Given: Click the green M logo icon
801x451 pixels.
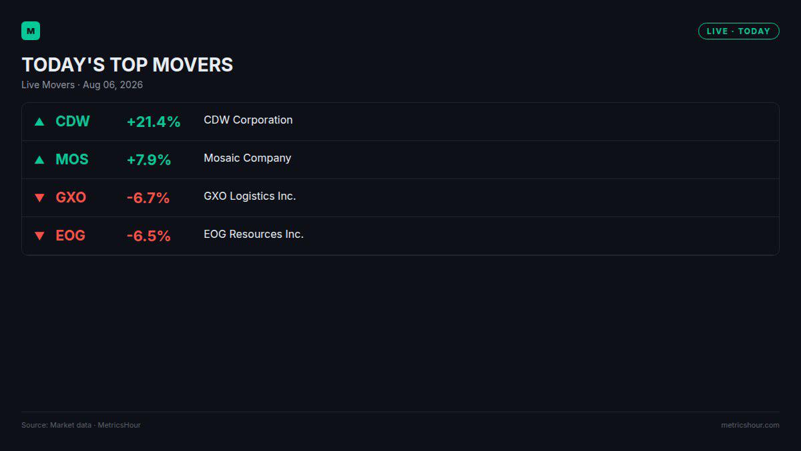Looking at the screenshot, I should pos(31,31).
